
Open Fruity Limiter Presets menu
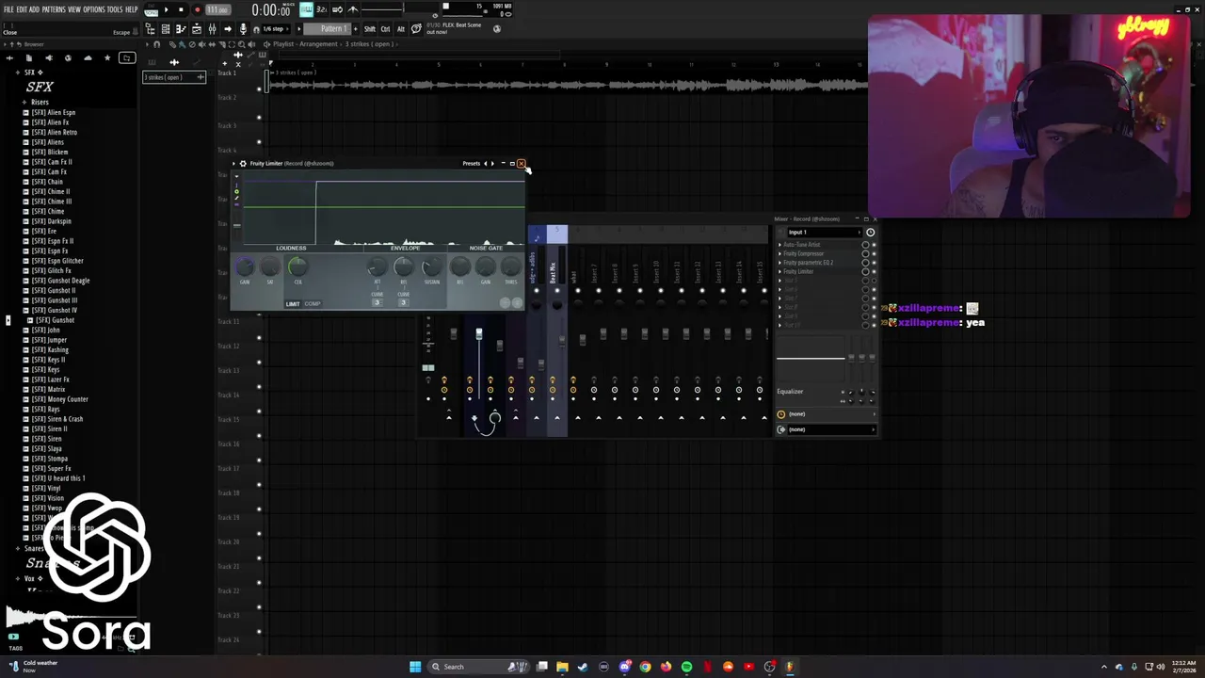pos(472,163)
